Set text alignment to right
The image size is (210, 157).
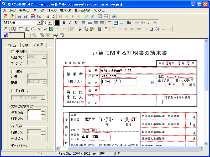point(102,23)
